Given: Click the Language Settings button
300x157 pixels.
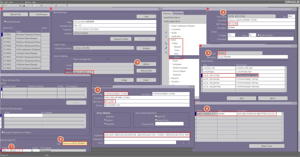Looking at the screenshot, I should click(121, 39).
